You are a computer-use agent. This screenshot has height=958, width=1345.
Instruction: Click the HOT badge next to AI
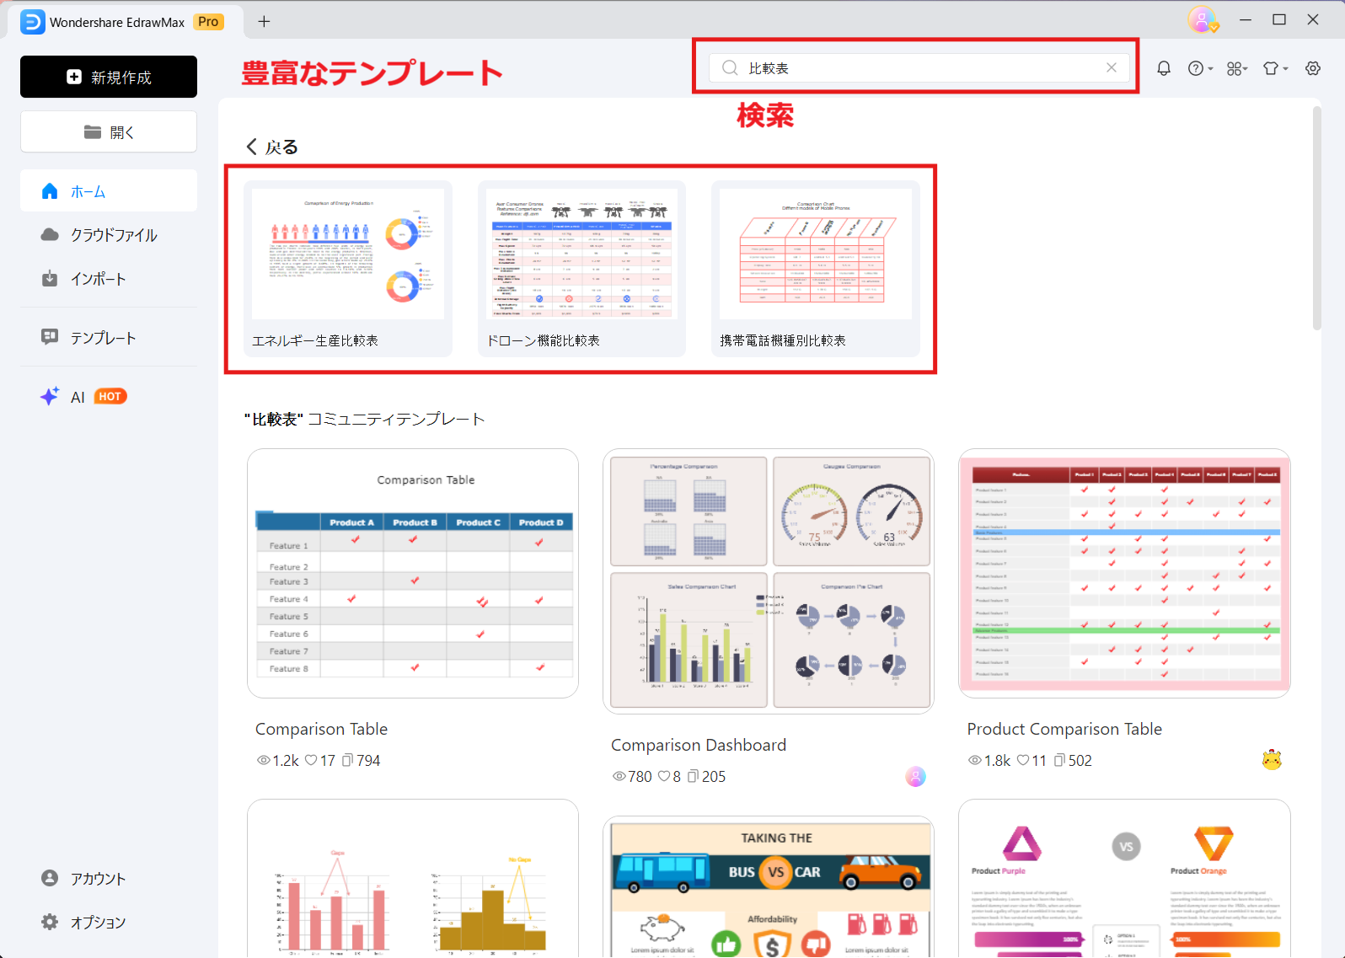point(110,396)
